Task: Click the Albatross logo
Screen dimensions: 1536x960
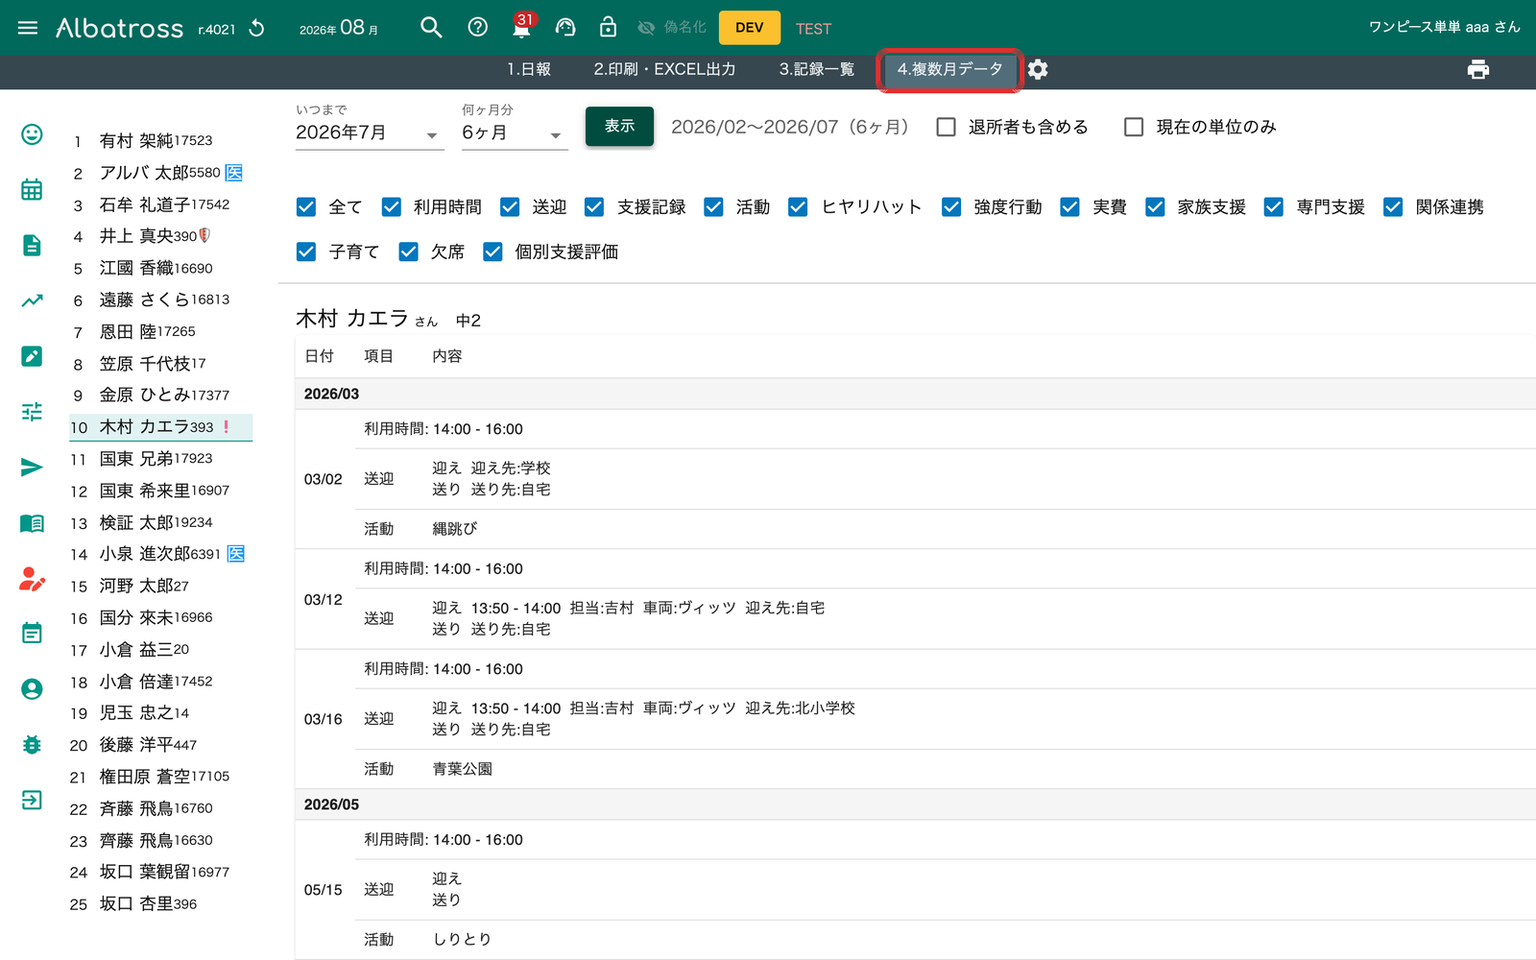Action: pos(119,28)
